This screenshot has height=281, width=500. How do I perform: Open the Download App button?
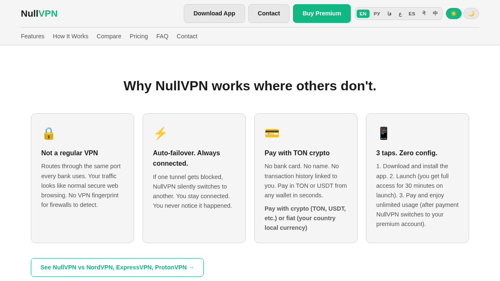tap(214, 13)
